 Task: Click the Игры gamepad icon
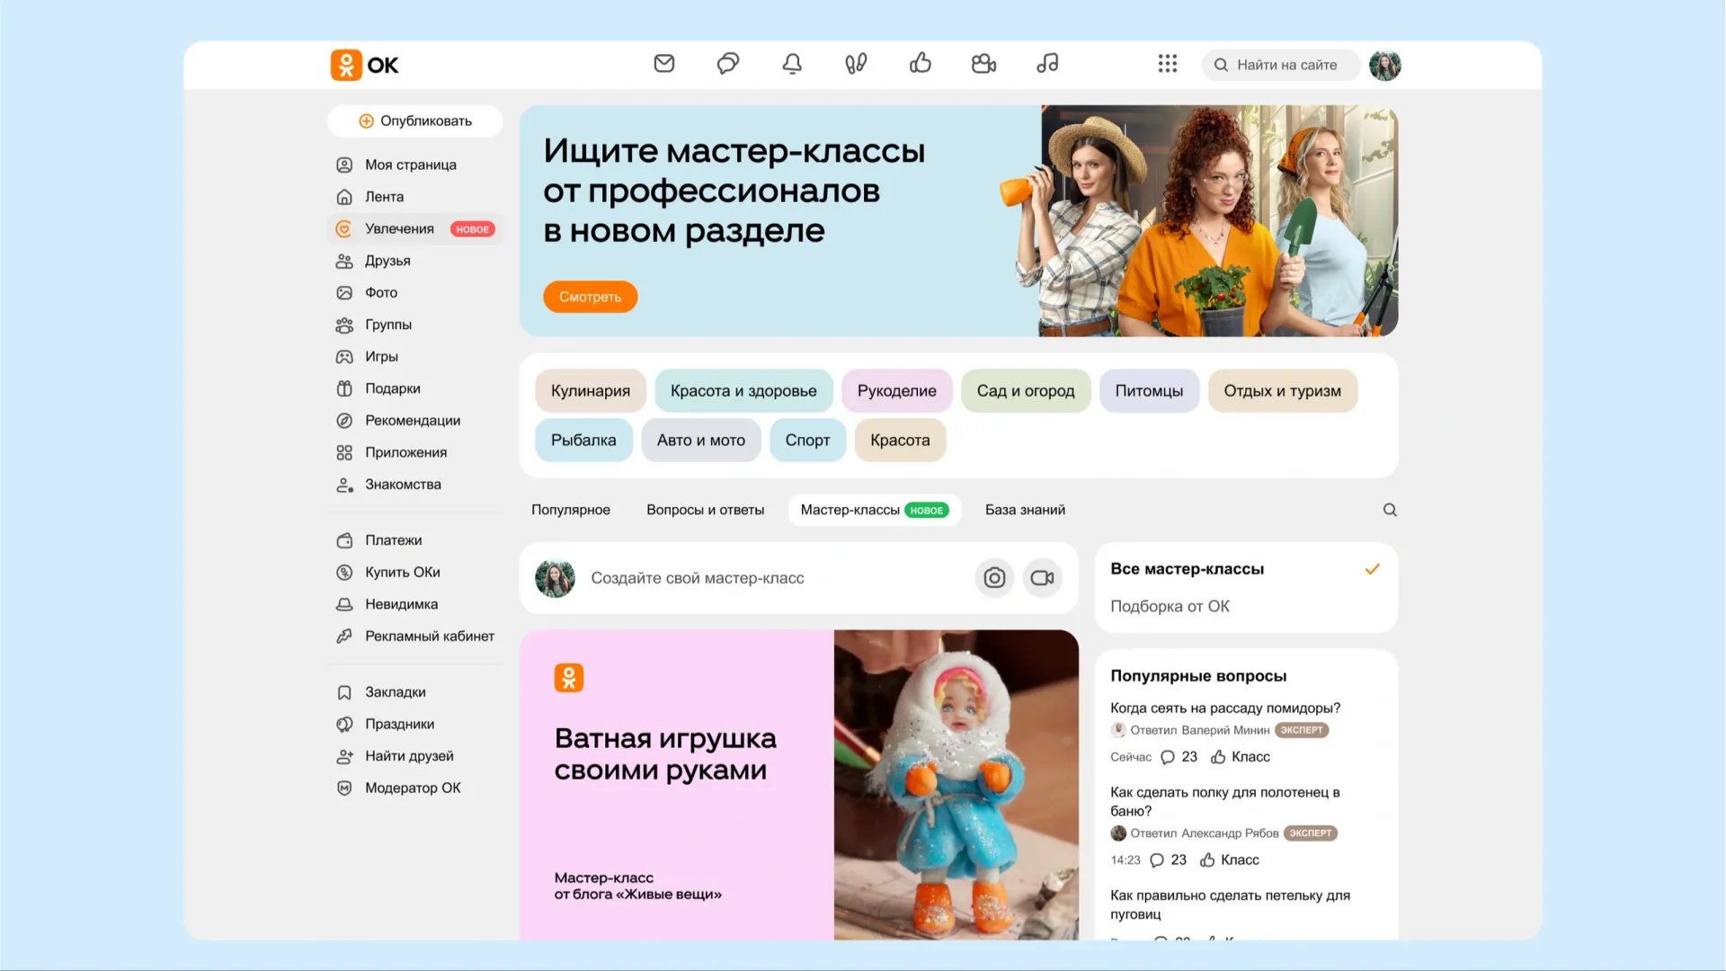[344, 357]
